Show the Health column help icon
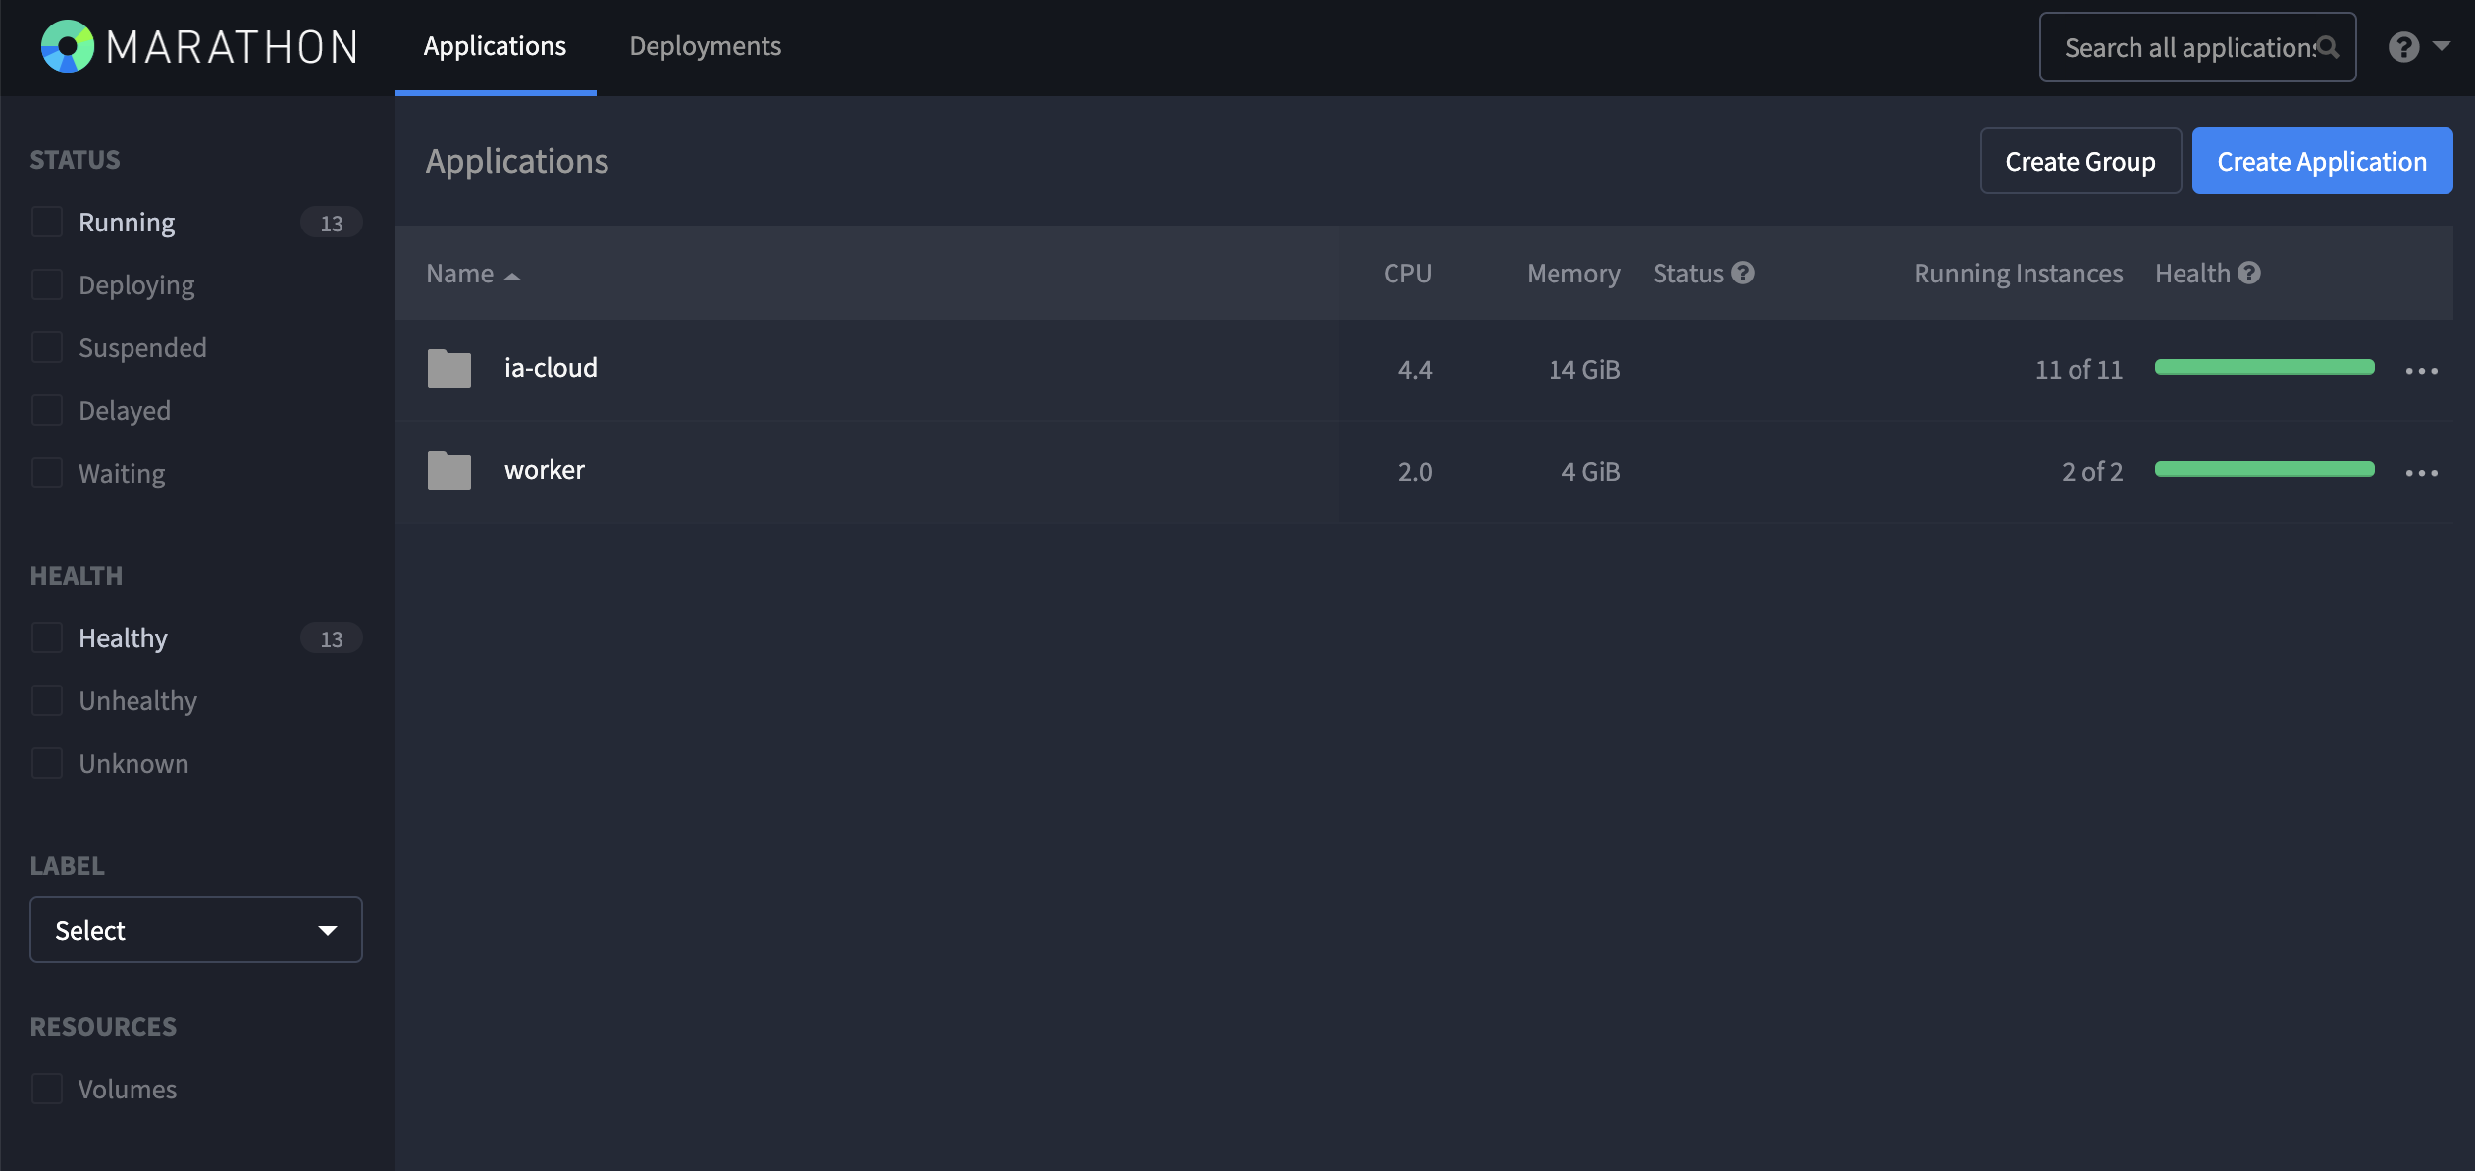 2249,273
